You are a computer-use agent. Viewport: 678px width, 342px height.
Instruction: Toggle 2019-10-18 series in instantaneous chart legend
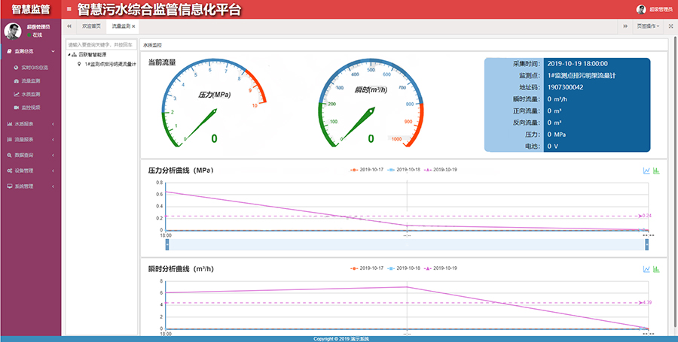[404, 268]
